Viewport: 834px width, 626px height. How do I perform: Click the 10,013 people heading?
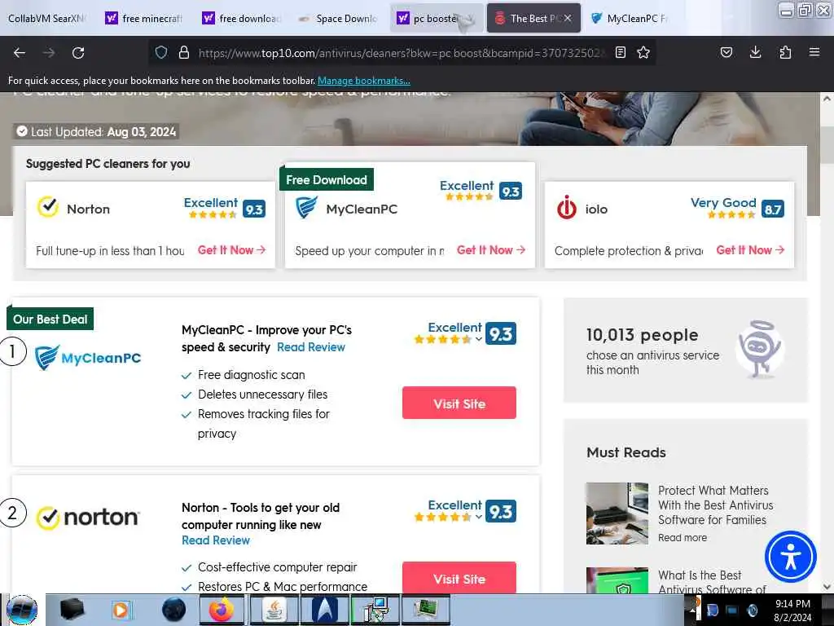642,335
